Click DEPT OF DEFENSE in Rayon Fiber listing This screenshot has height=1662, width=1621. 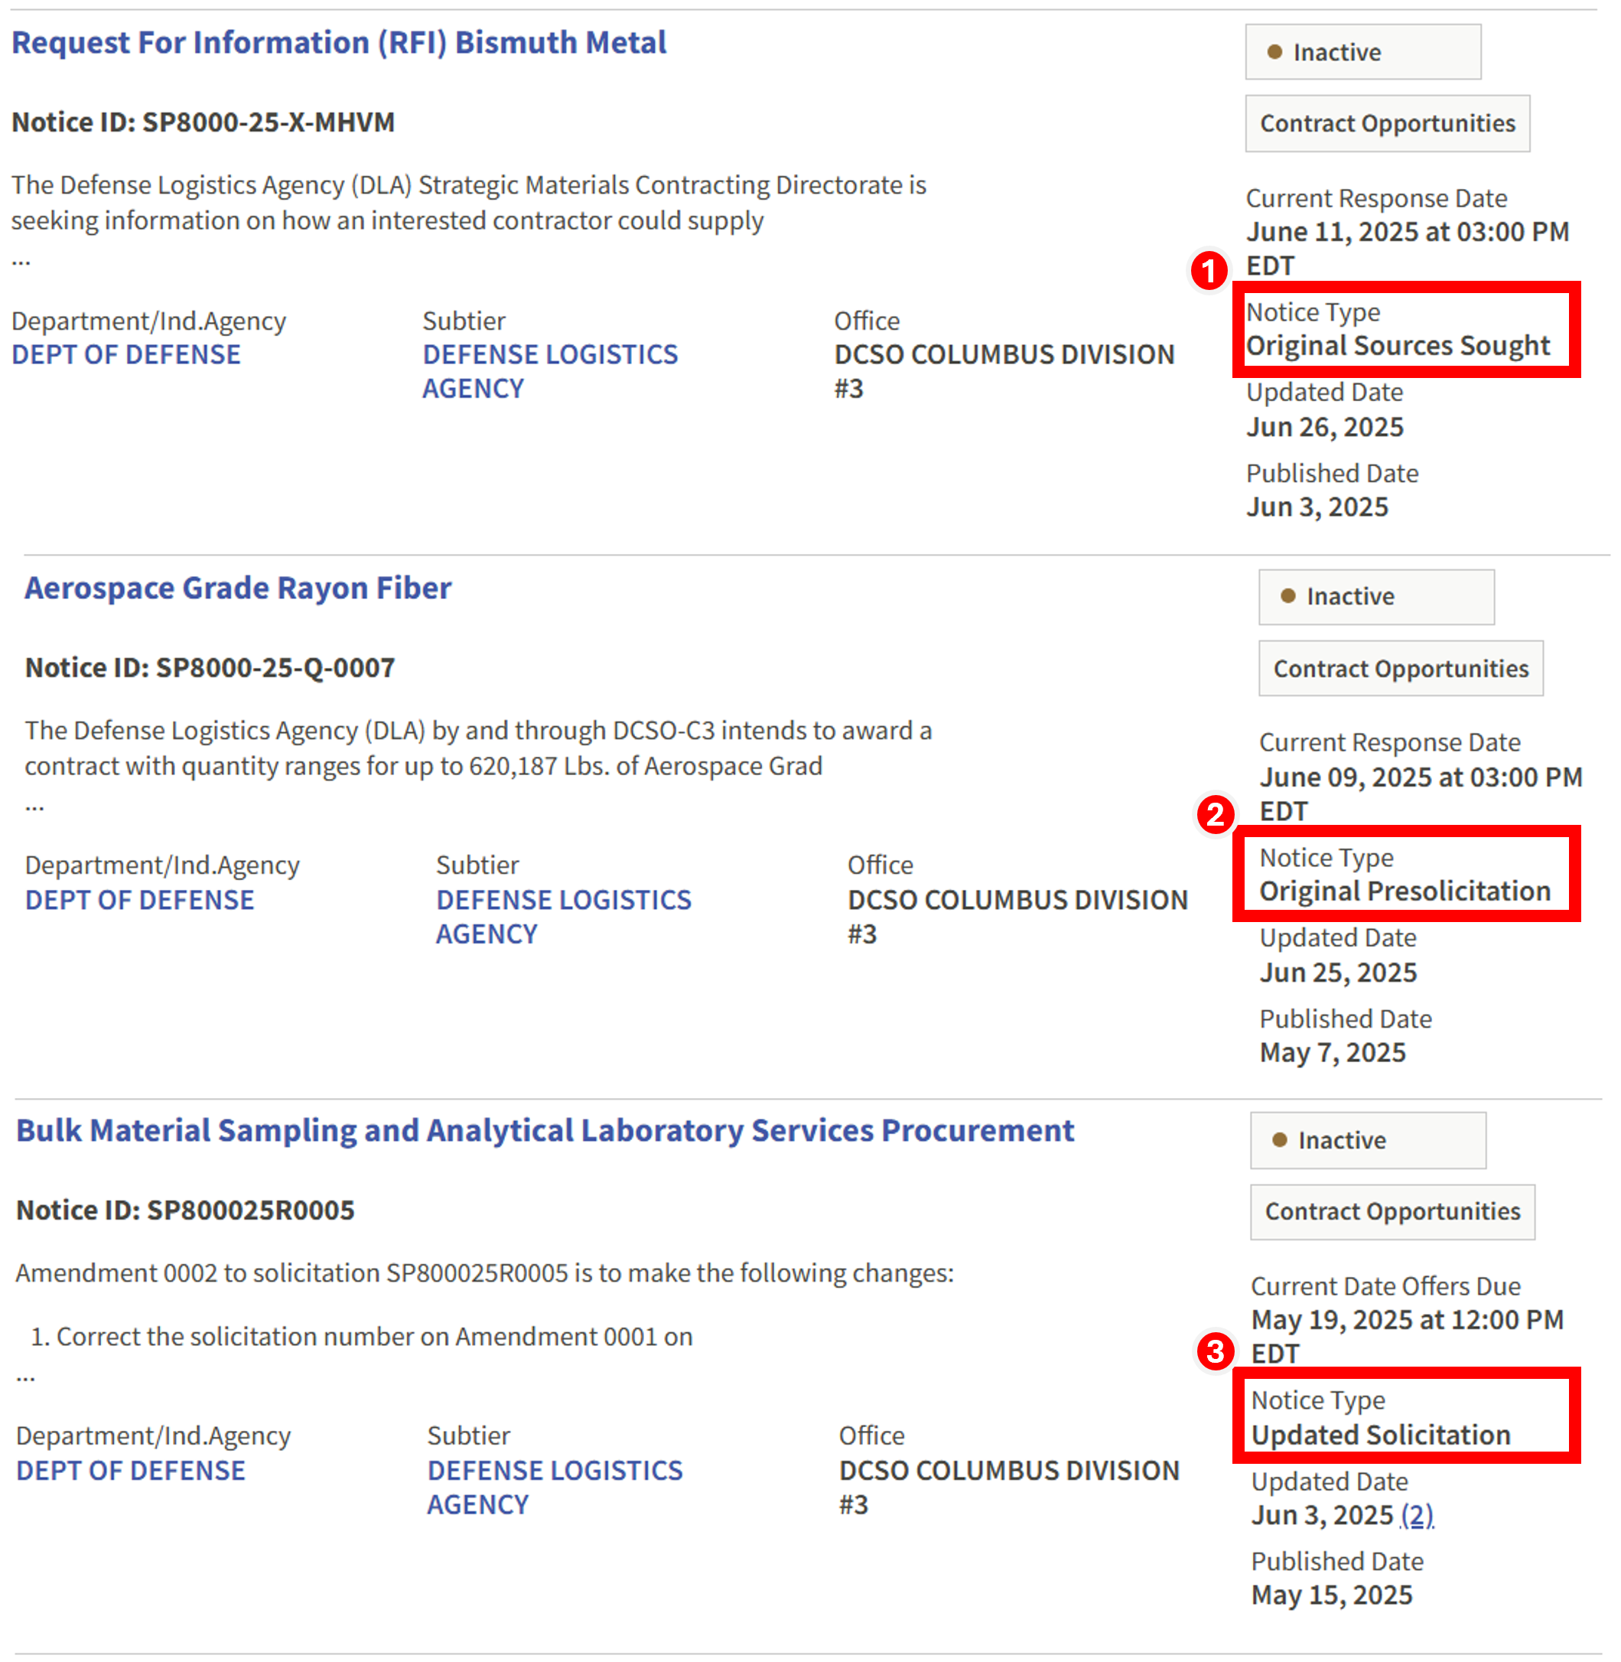(x=140, y=900)
